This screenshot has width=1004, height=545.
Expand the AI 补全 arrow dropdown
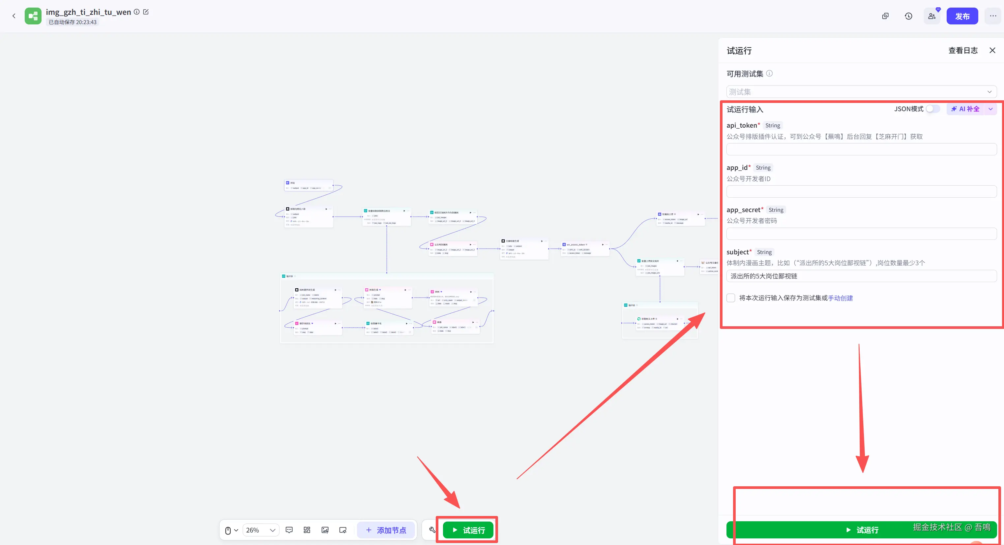pyautogui.click(x=990, y=109)
